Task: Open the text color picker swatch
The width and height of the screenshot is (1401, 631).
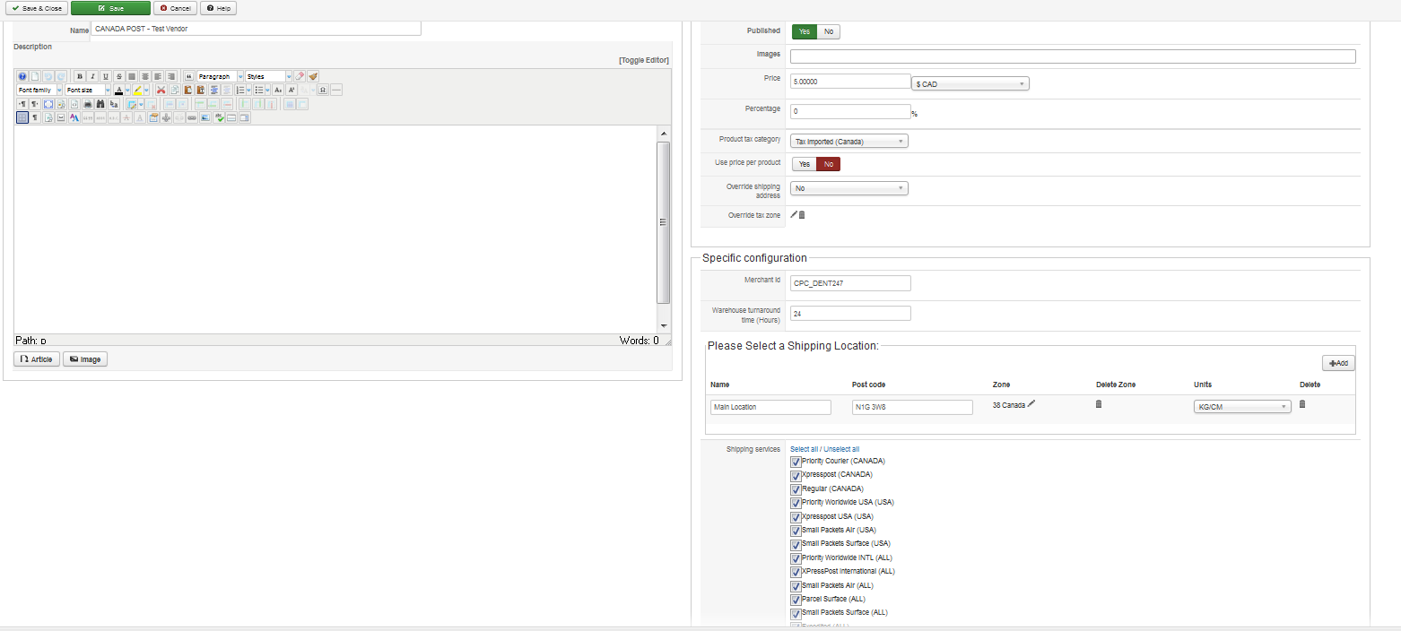Action: [x=119, y=90]
